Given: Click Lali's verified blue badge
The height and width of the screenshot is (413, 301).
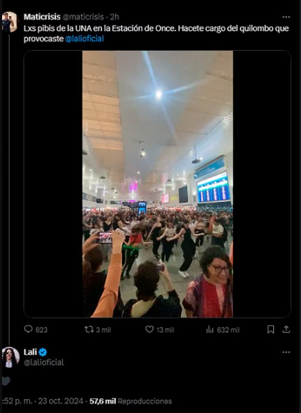Looking at the screenshot, I should pos(42,352).
